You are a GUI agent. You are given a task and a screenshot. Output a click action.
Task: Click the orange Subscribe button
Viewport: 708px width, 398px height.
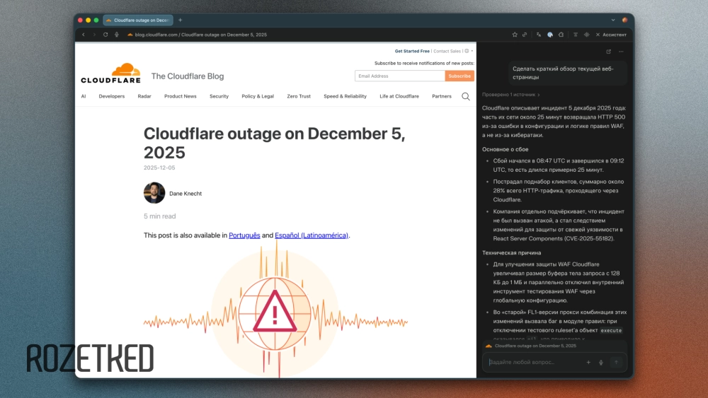[x=459, y=76]
